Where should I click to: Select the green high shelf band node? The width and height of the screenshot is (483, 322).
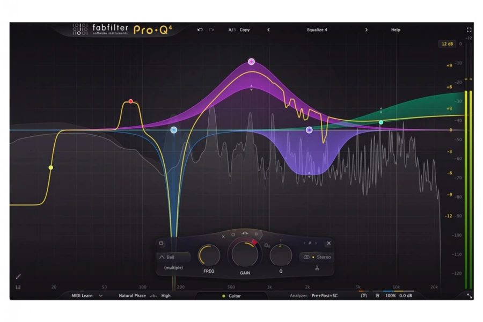pyautogui.click(x=381, y=122)
